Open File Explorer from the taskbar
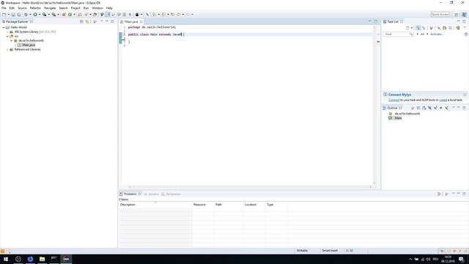 43,259
